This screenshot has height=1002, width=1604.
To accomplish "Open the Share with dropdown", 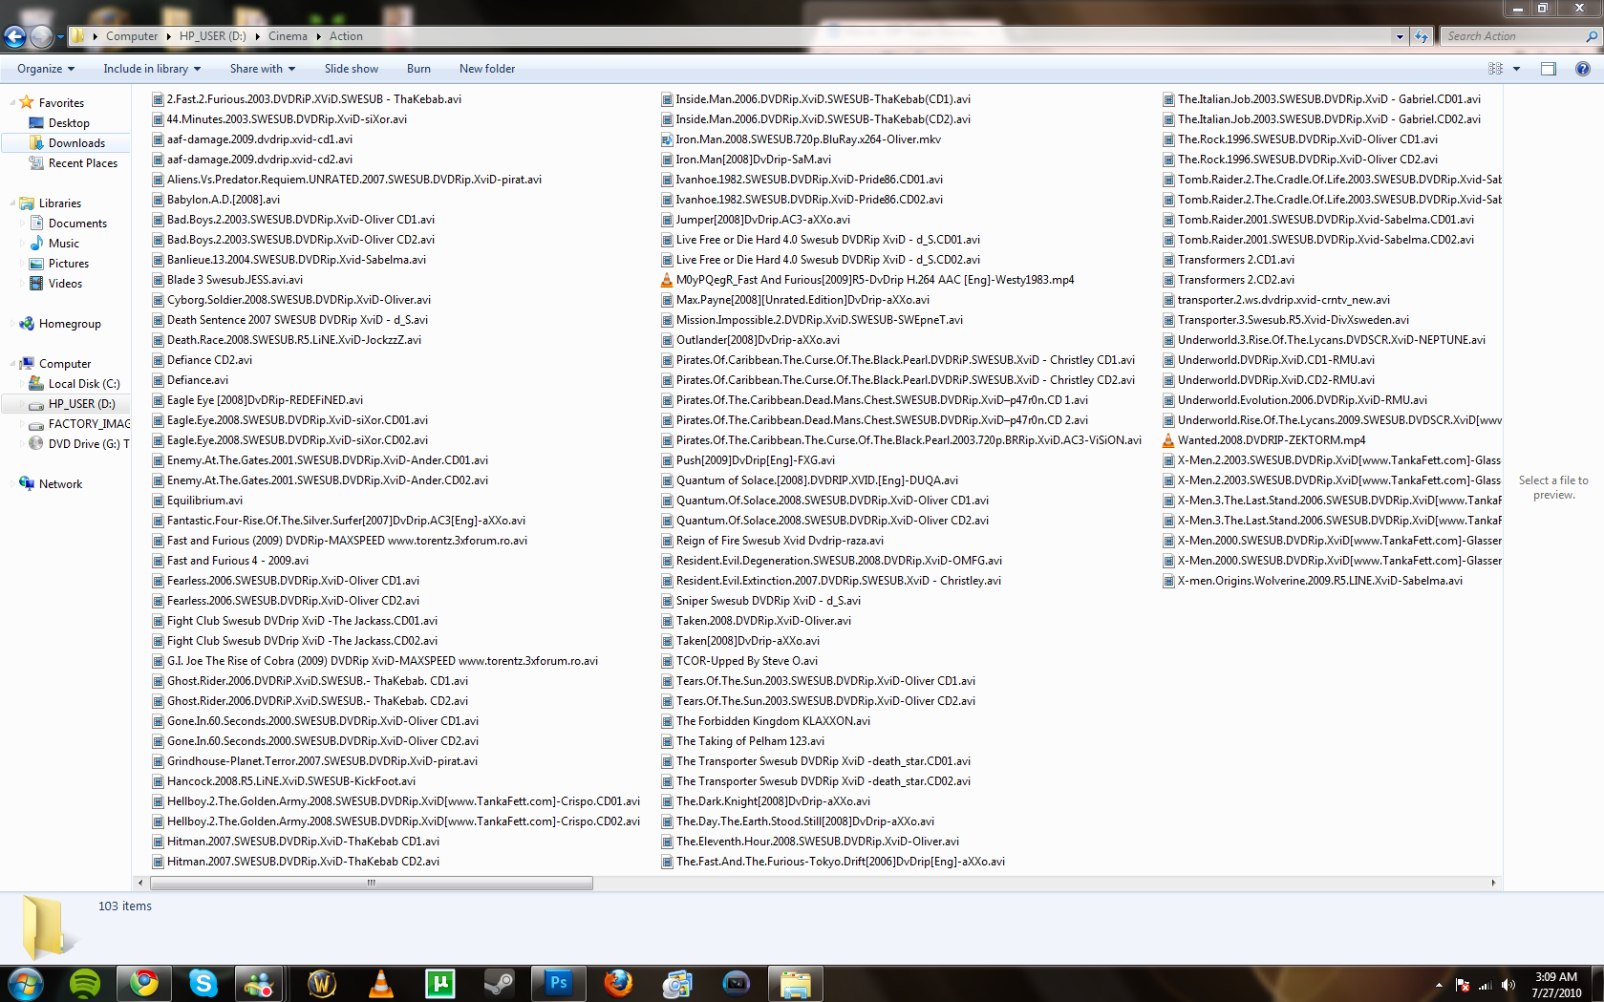I will [263, 69].
